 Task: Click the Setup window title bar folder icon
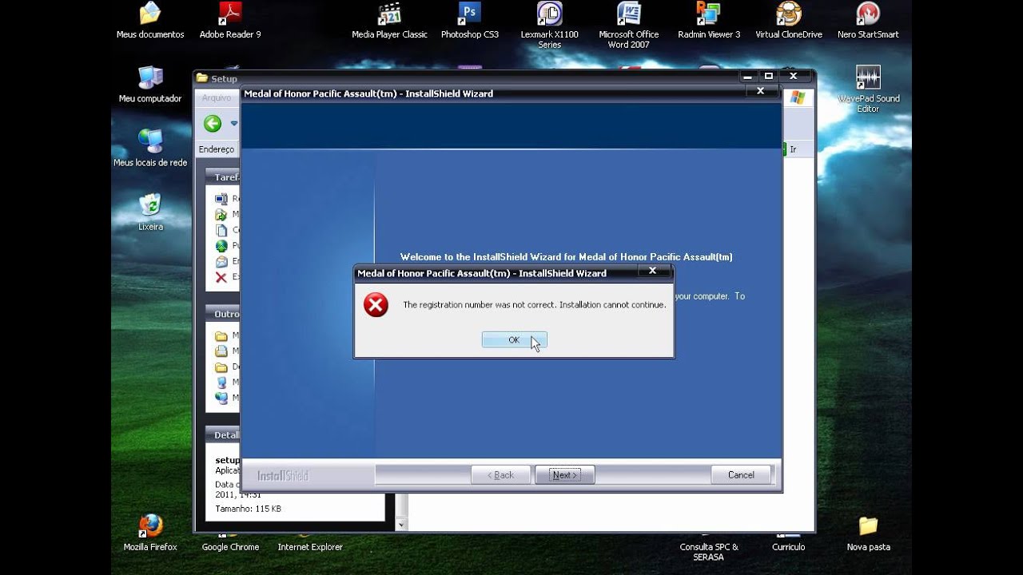pos(202,78)
